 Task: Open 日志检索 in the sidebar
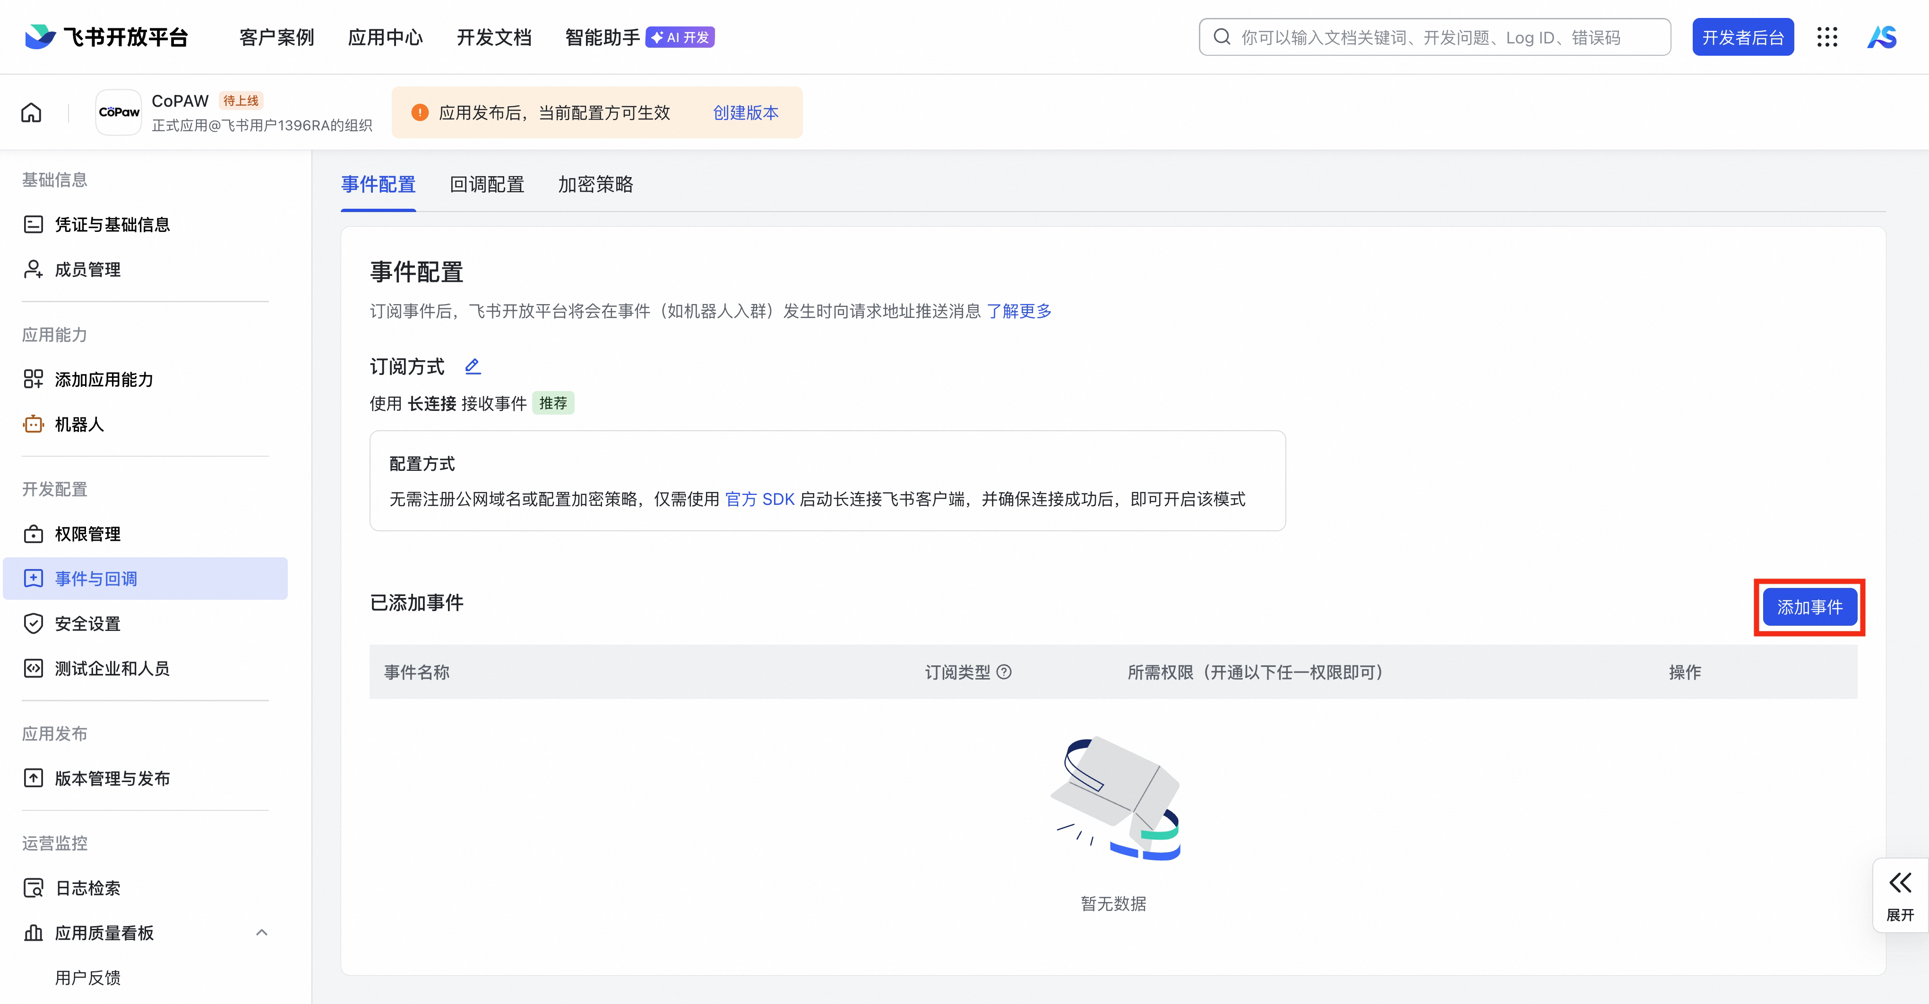tap(87, 888)
